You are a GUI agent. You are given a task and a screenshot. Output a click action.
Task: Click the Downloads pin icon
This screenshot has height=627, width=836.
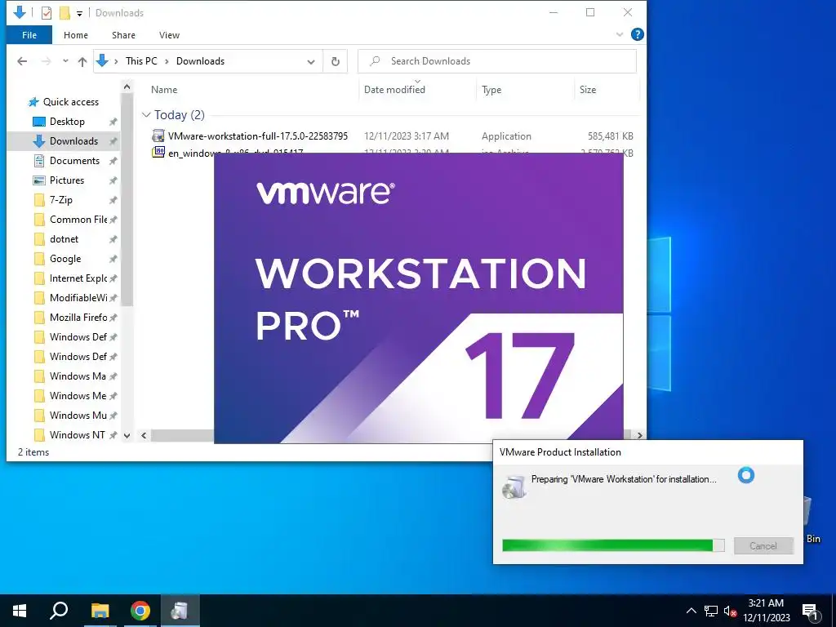(113, 141)
